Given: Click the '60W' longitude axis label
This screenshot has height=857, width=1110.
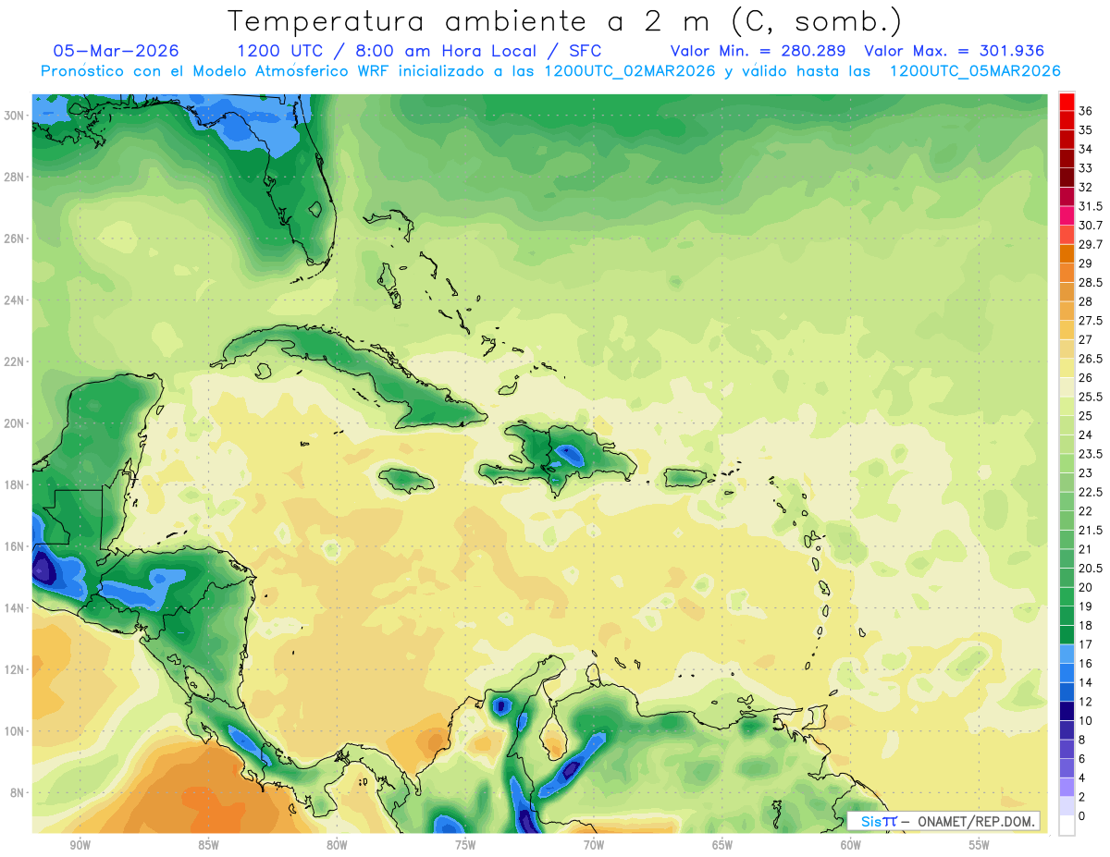Looking at the screenshot, I should tap(851, 845).
